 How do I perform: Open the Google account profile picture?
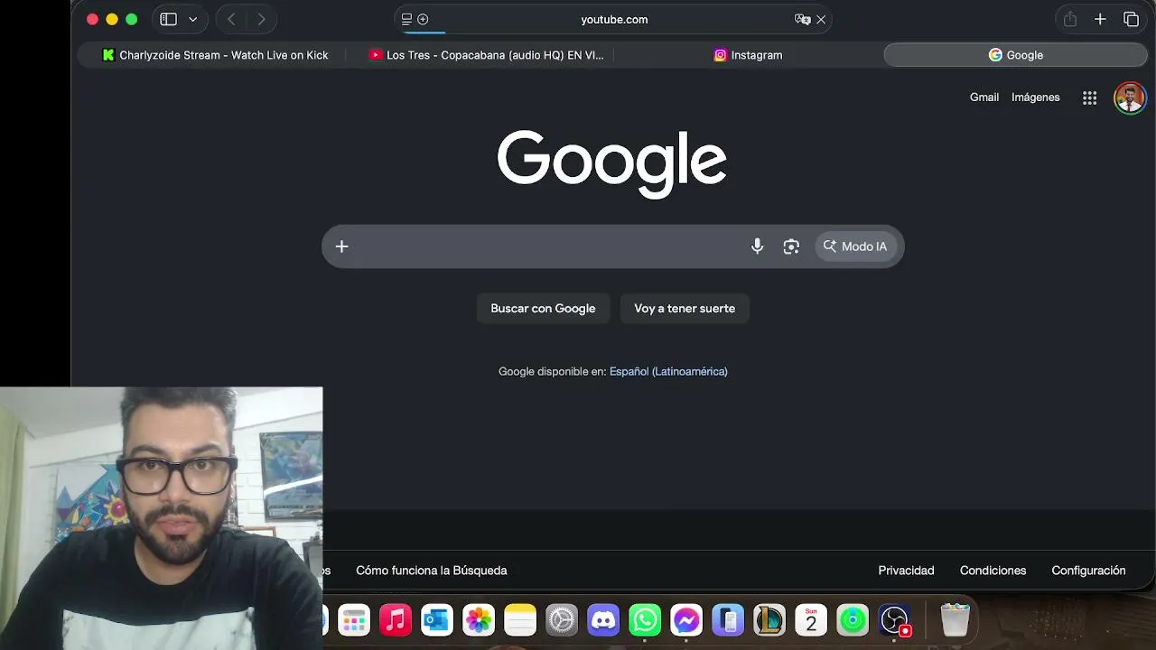pos(1130,97)
